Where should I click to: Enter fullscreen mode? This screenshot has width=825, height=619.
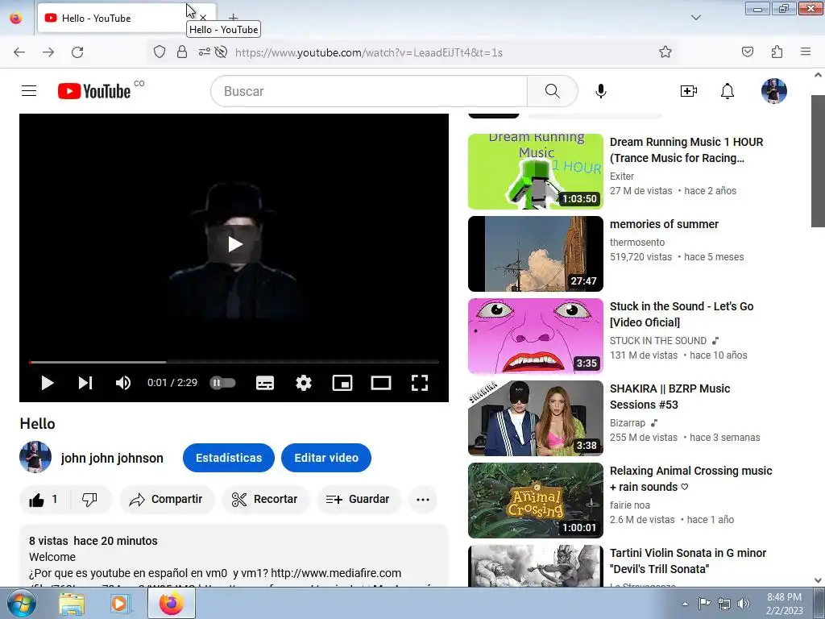coord(419,383)
